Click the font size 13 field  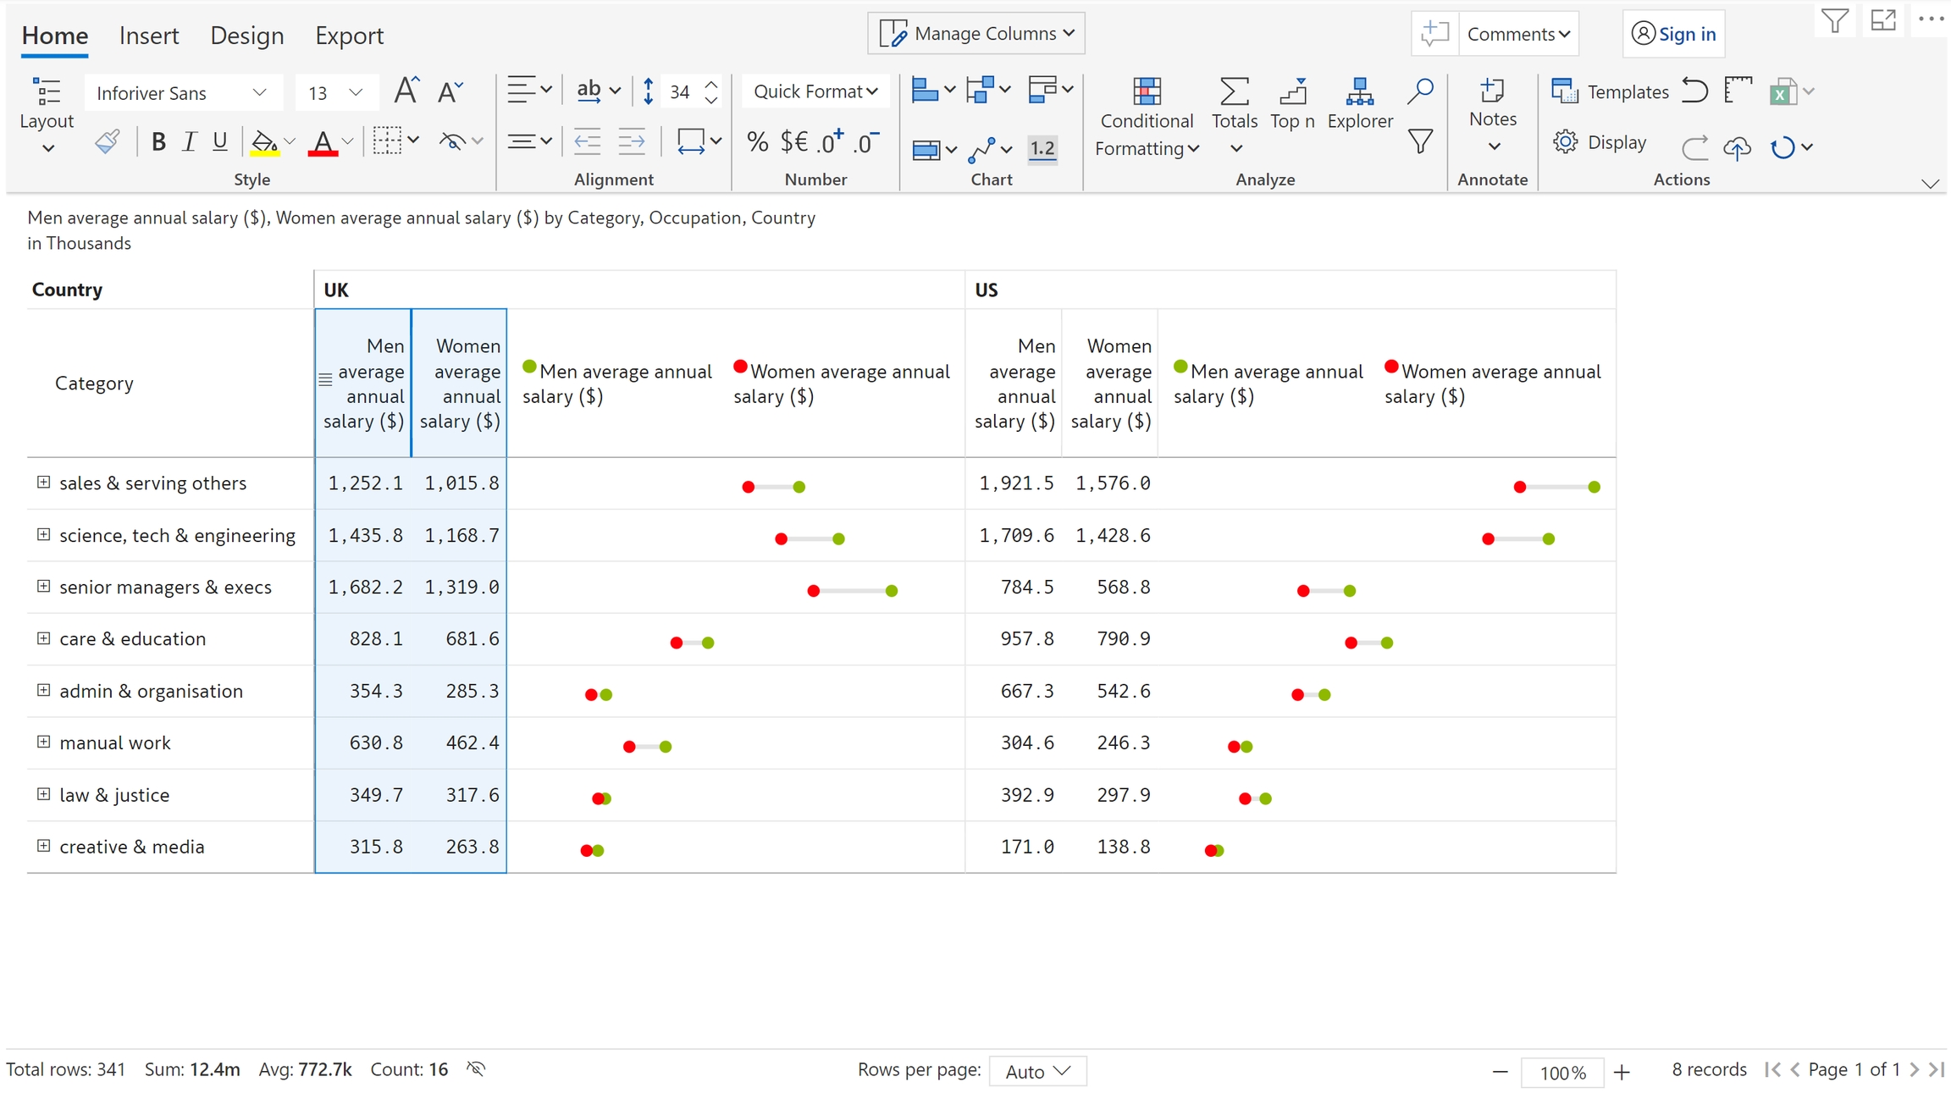coord(318,93)
